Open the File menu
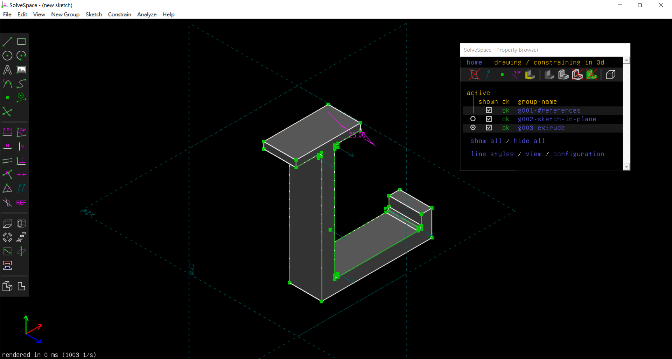The width and height of the screenshot is (672, 359). click(7, 14)
